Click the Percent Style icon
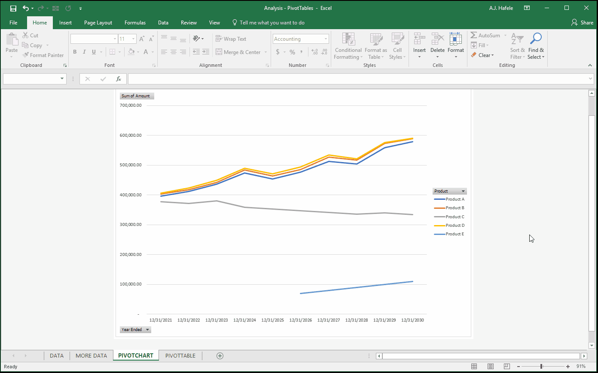The height and width of the screenshot is (373, 598). [292, 52]
